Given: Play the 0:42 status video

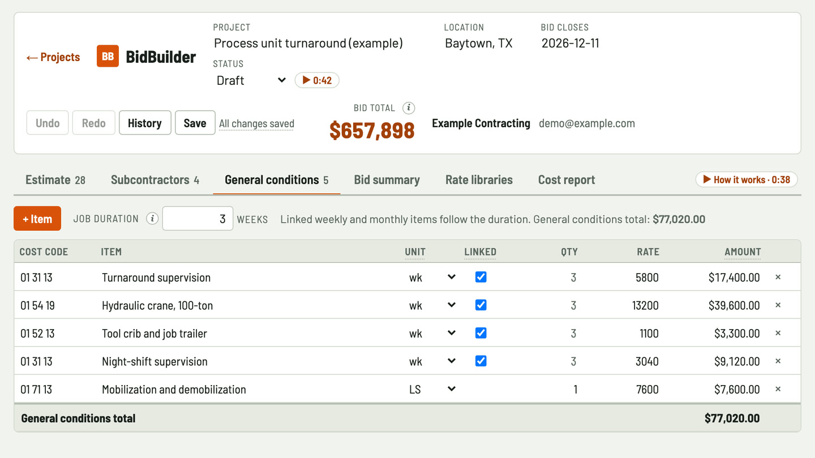Looking at the screenshot, I should point(317,80).
